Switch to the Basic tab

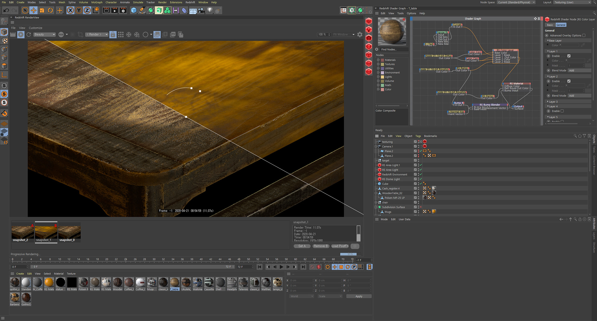[x=550, y=25]
